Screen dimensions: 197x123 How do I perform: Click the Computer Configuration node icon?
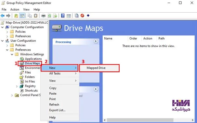tap(7, 27)
